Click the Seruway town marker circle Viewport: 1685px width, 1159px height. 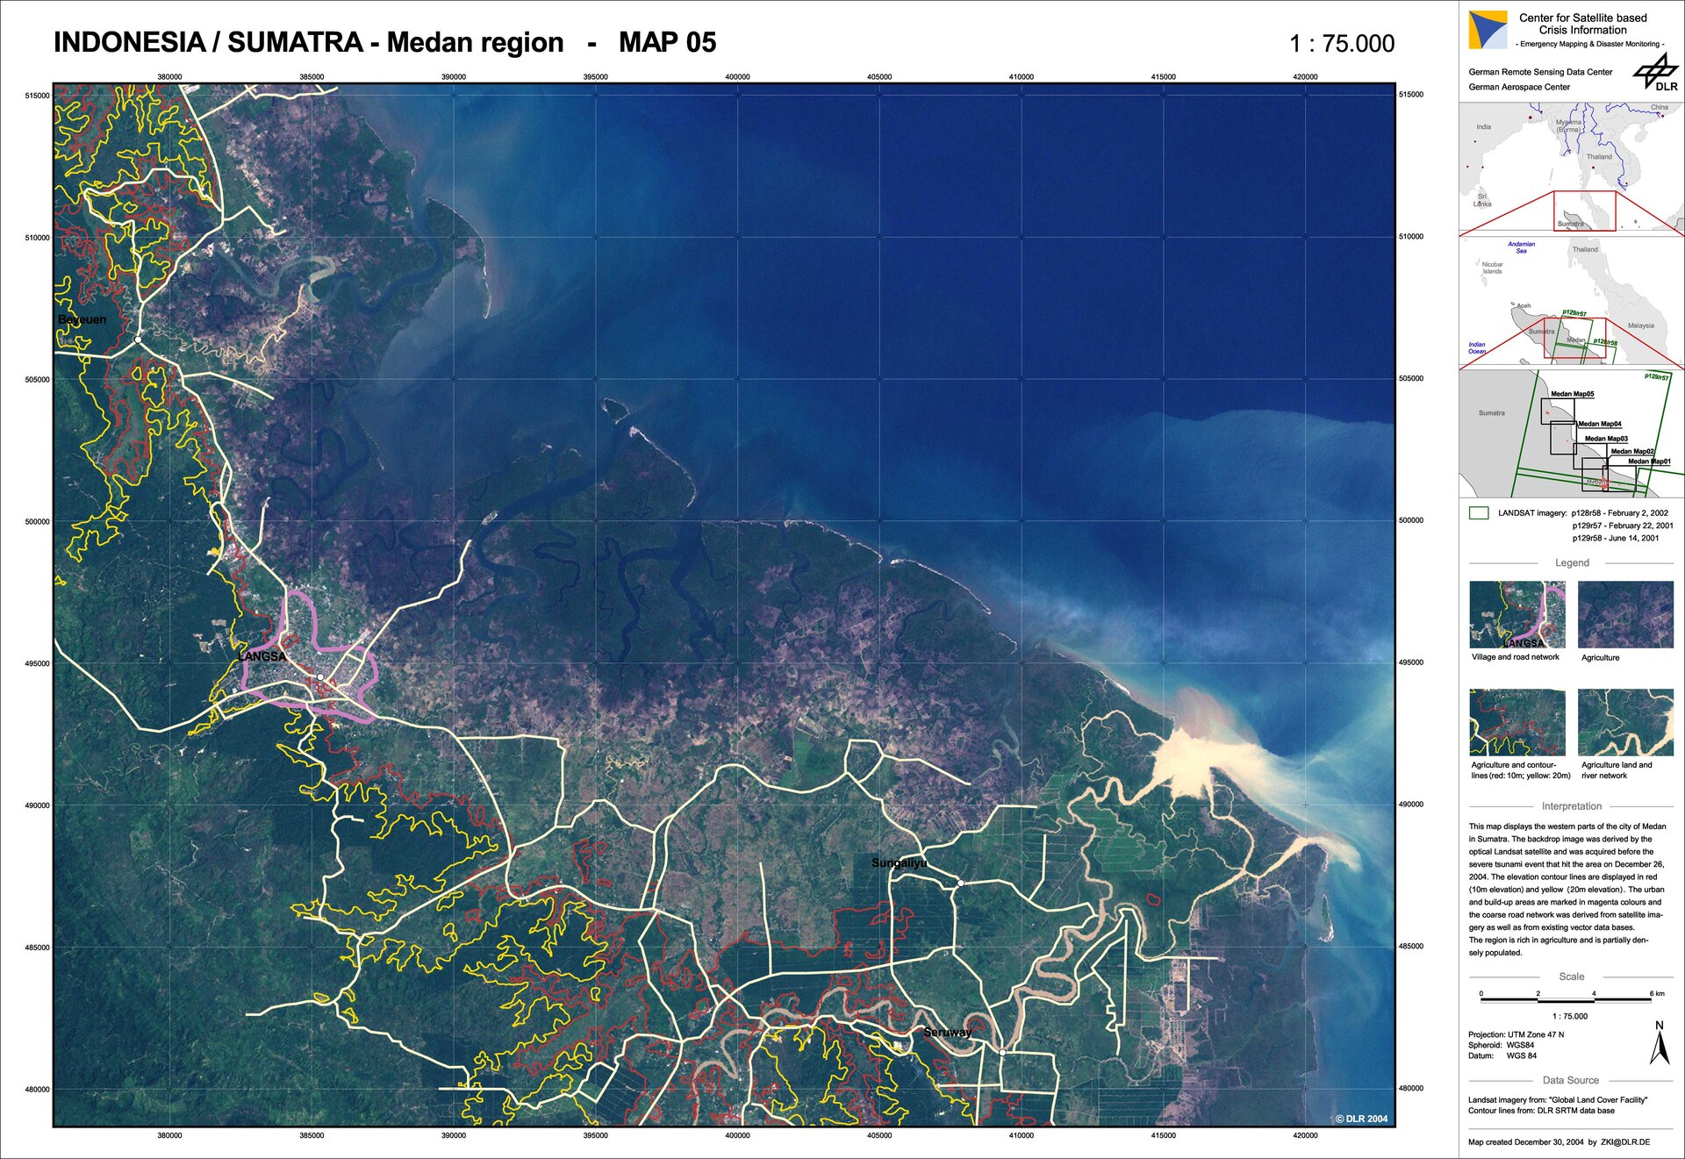click(x=1002, y=1052)
